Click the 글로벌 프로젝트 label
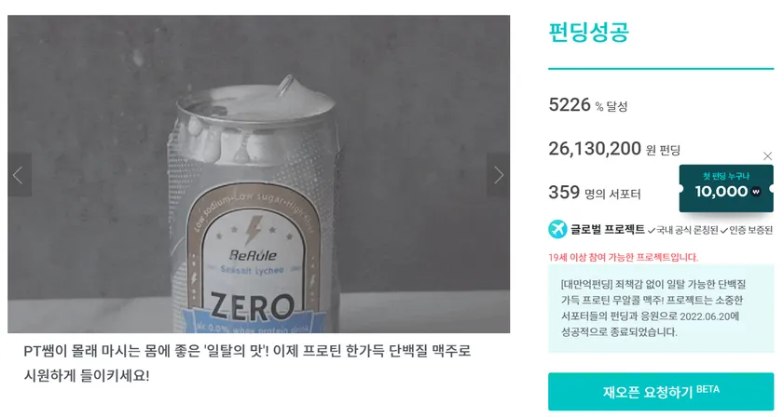The height and width of the screenshot is (417, 783). [607, 229]
